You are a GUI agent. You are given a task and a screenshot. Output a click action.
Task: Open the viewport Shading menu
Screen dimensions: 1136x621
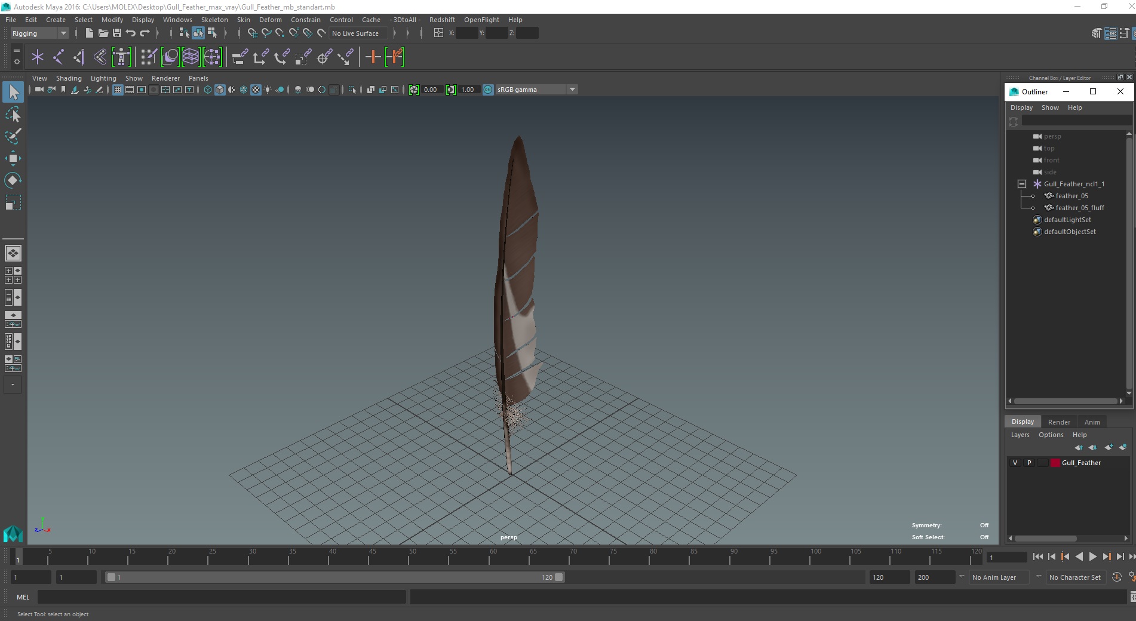click(x=69, y=78)
